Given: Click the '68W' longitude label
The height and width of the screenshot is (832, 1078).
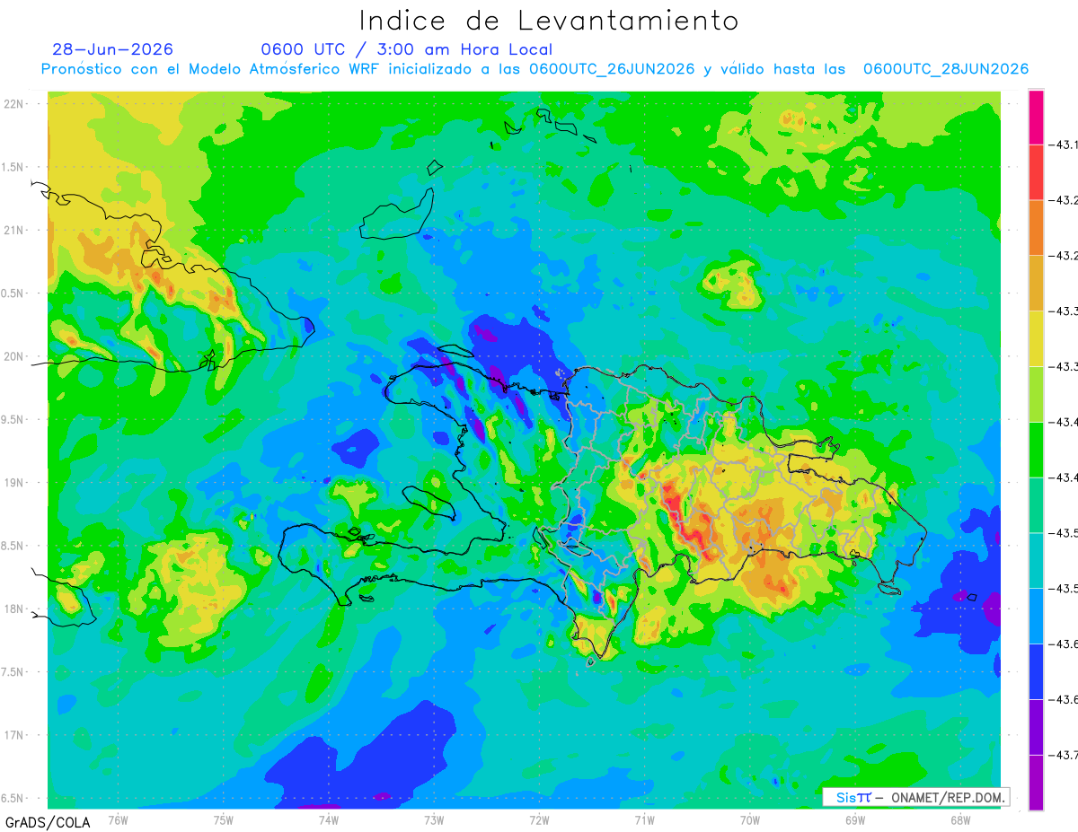Looking at the screenshot, I should click(x=960, y=819).
